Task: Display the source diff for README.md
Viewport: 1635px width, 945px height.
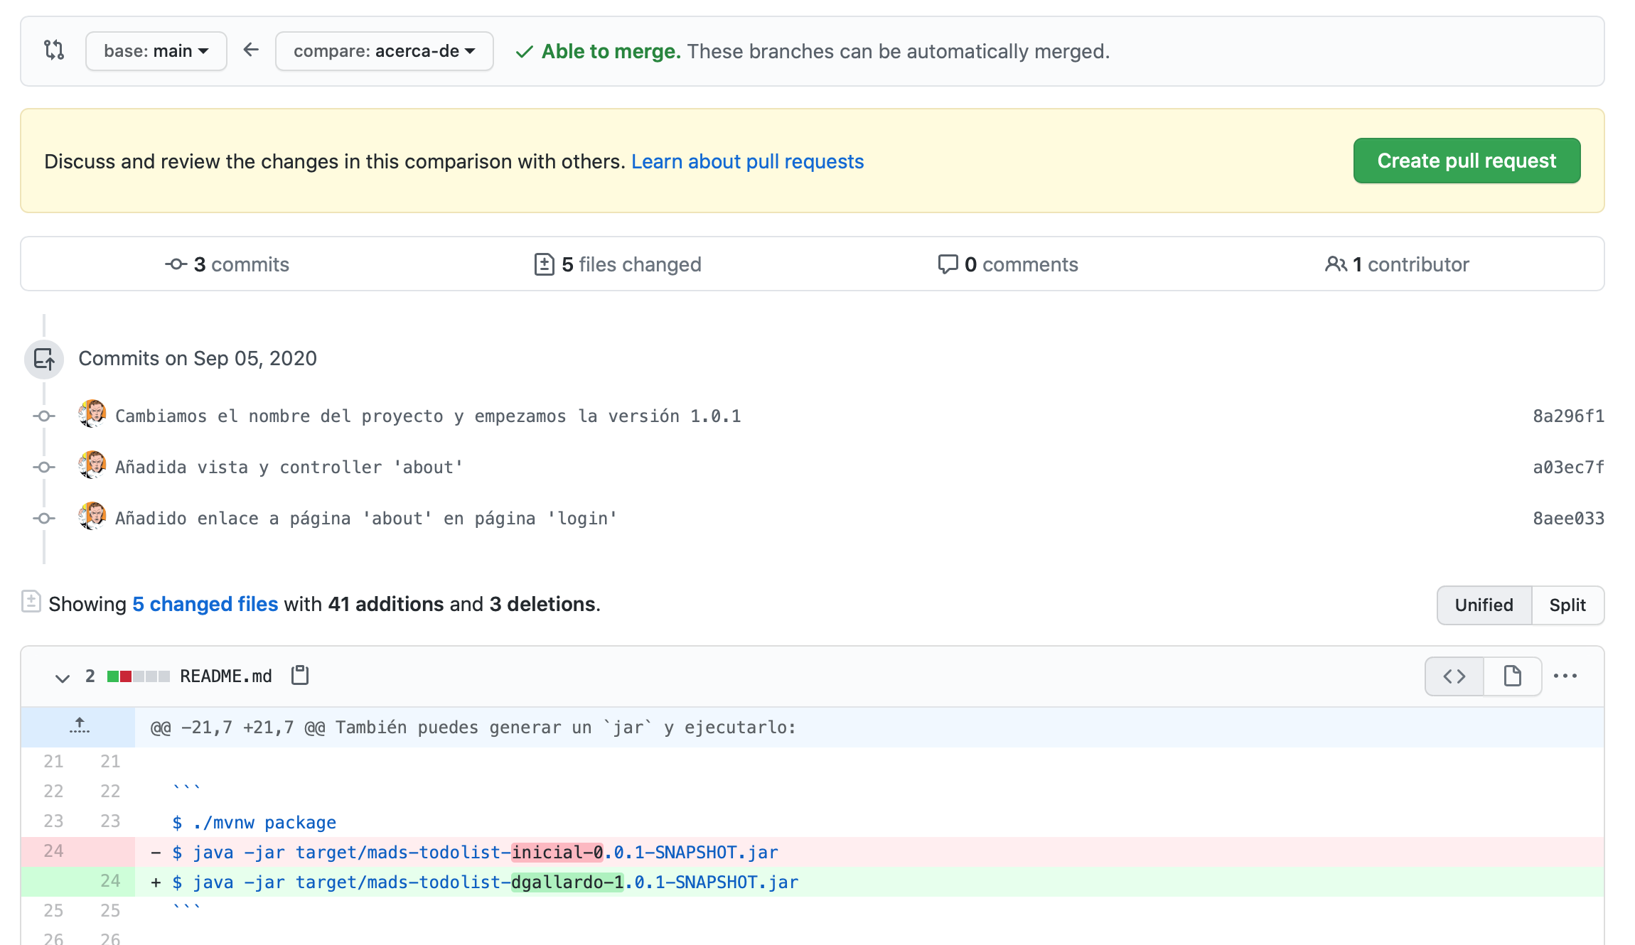Action: [x=1454, y=676]
